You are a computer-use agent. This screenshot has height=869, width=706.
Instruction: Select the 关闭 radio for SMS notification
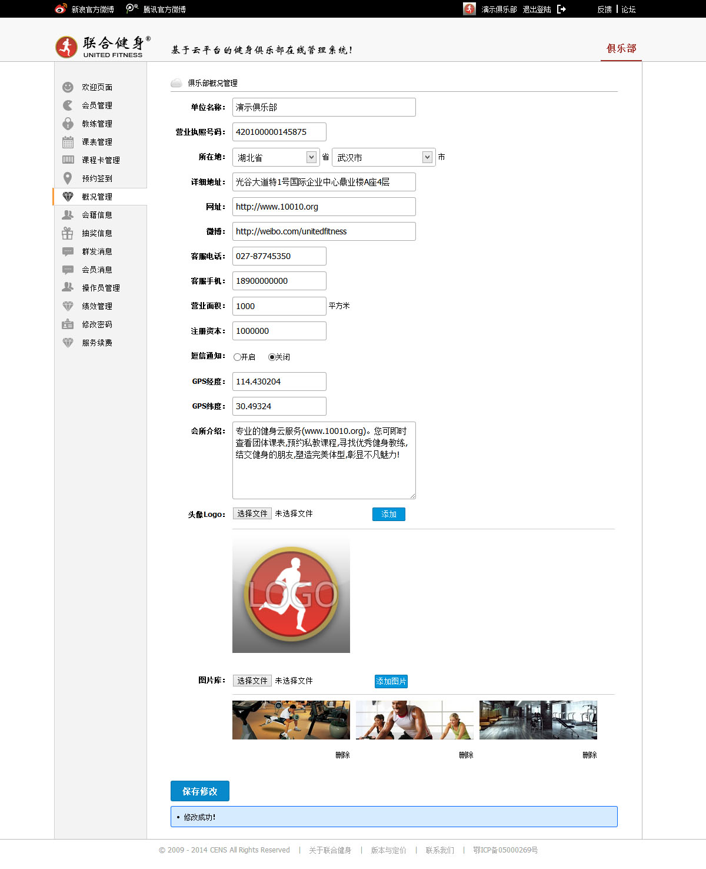[x=272, y=357]
